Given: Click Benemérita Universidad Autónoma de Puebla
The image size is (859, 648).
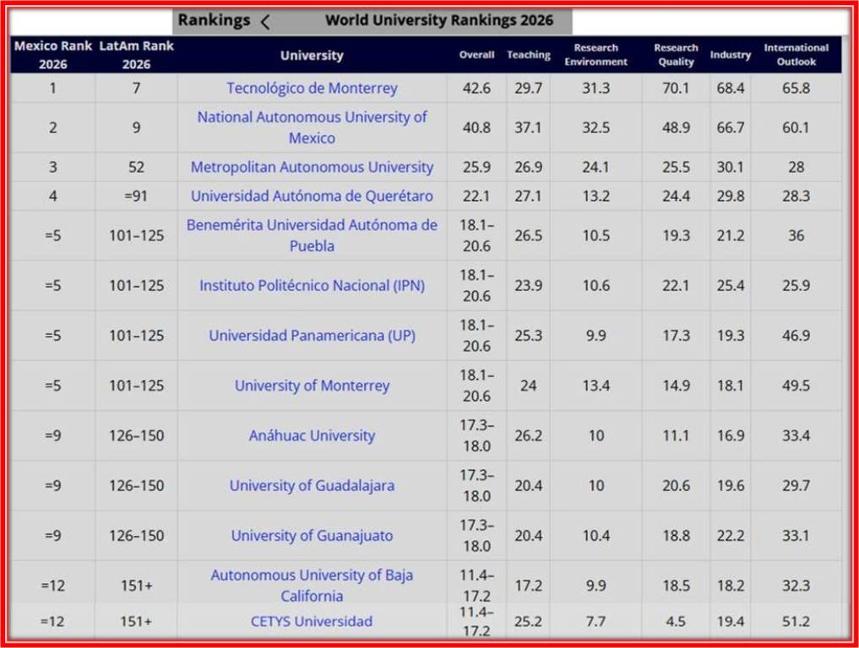Looking at the screenshot, I should 312,235.
